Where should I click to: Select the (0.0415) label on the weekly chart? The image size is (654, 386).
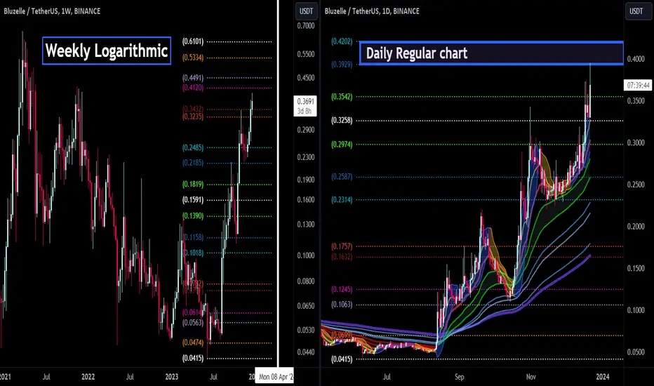(193, 358)
